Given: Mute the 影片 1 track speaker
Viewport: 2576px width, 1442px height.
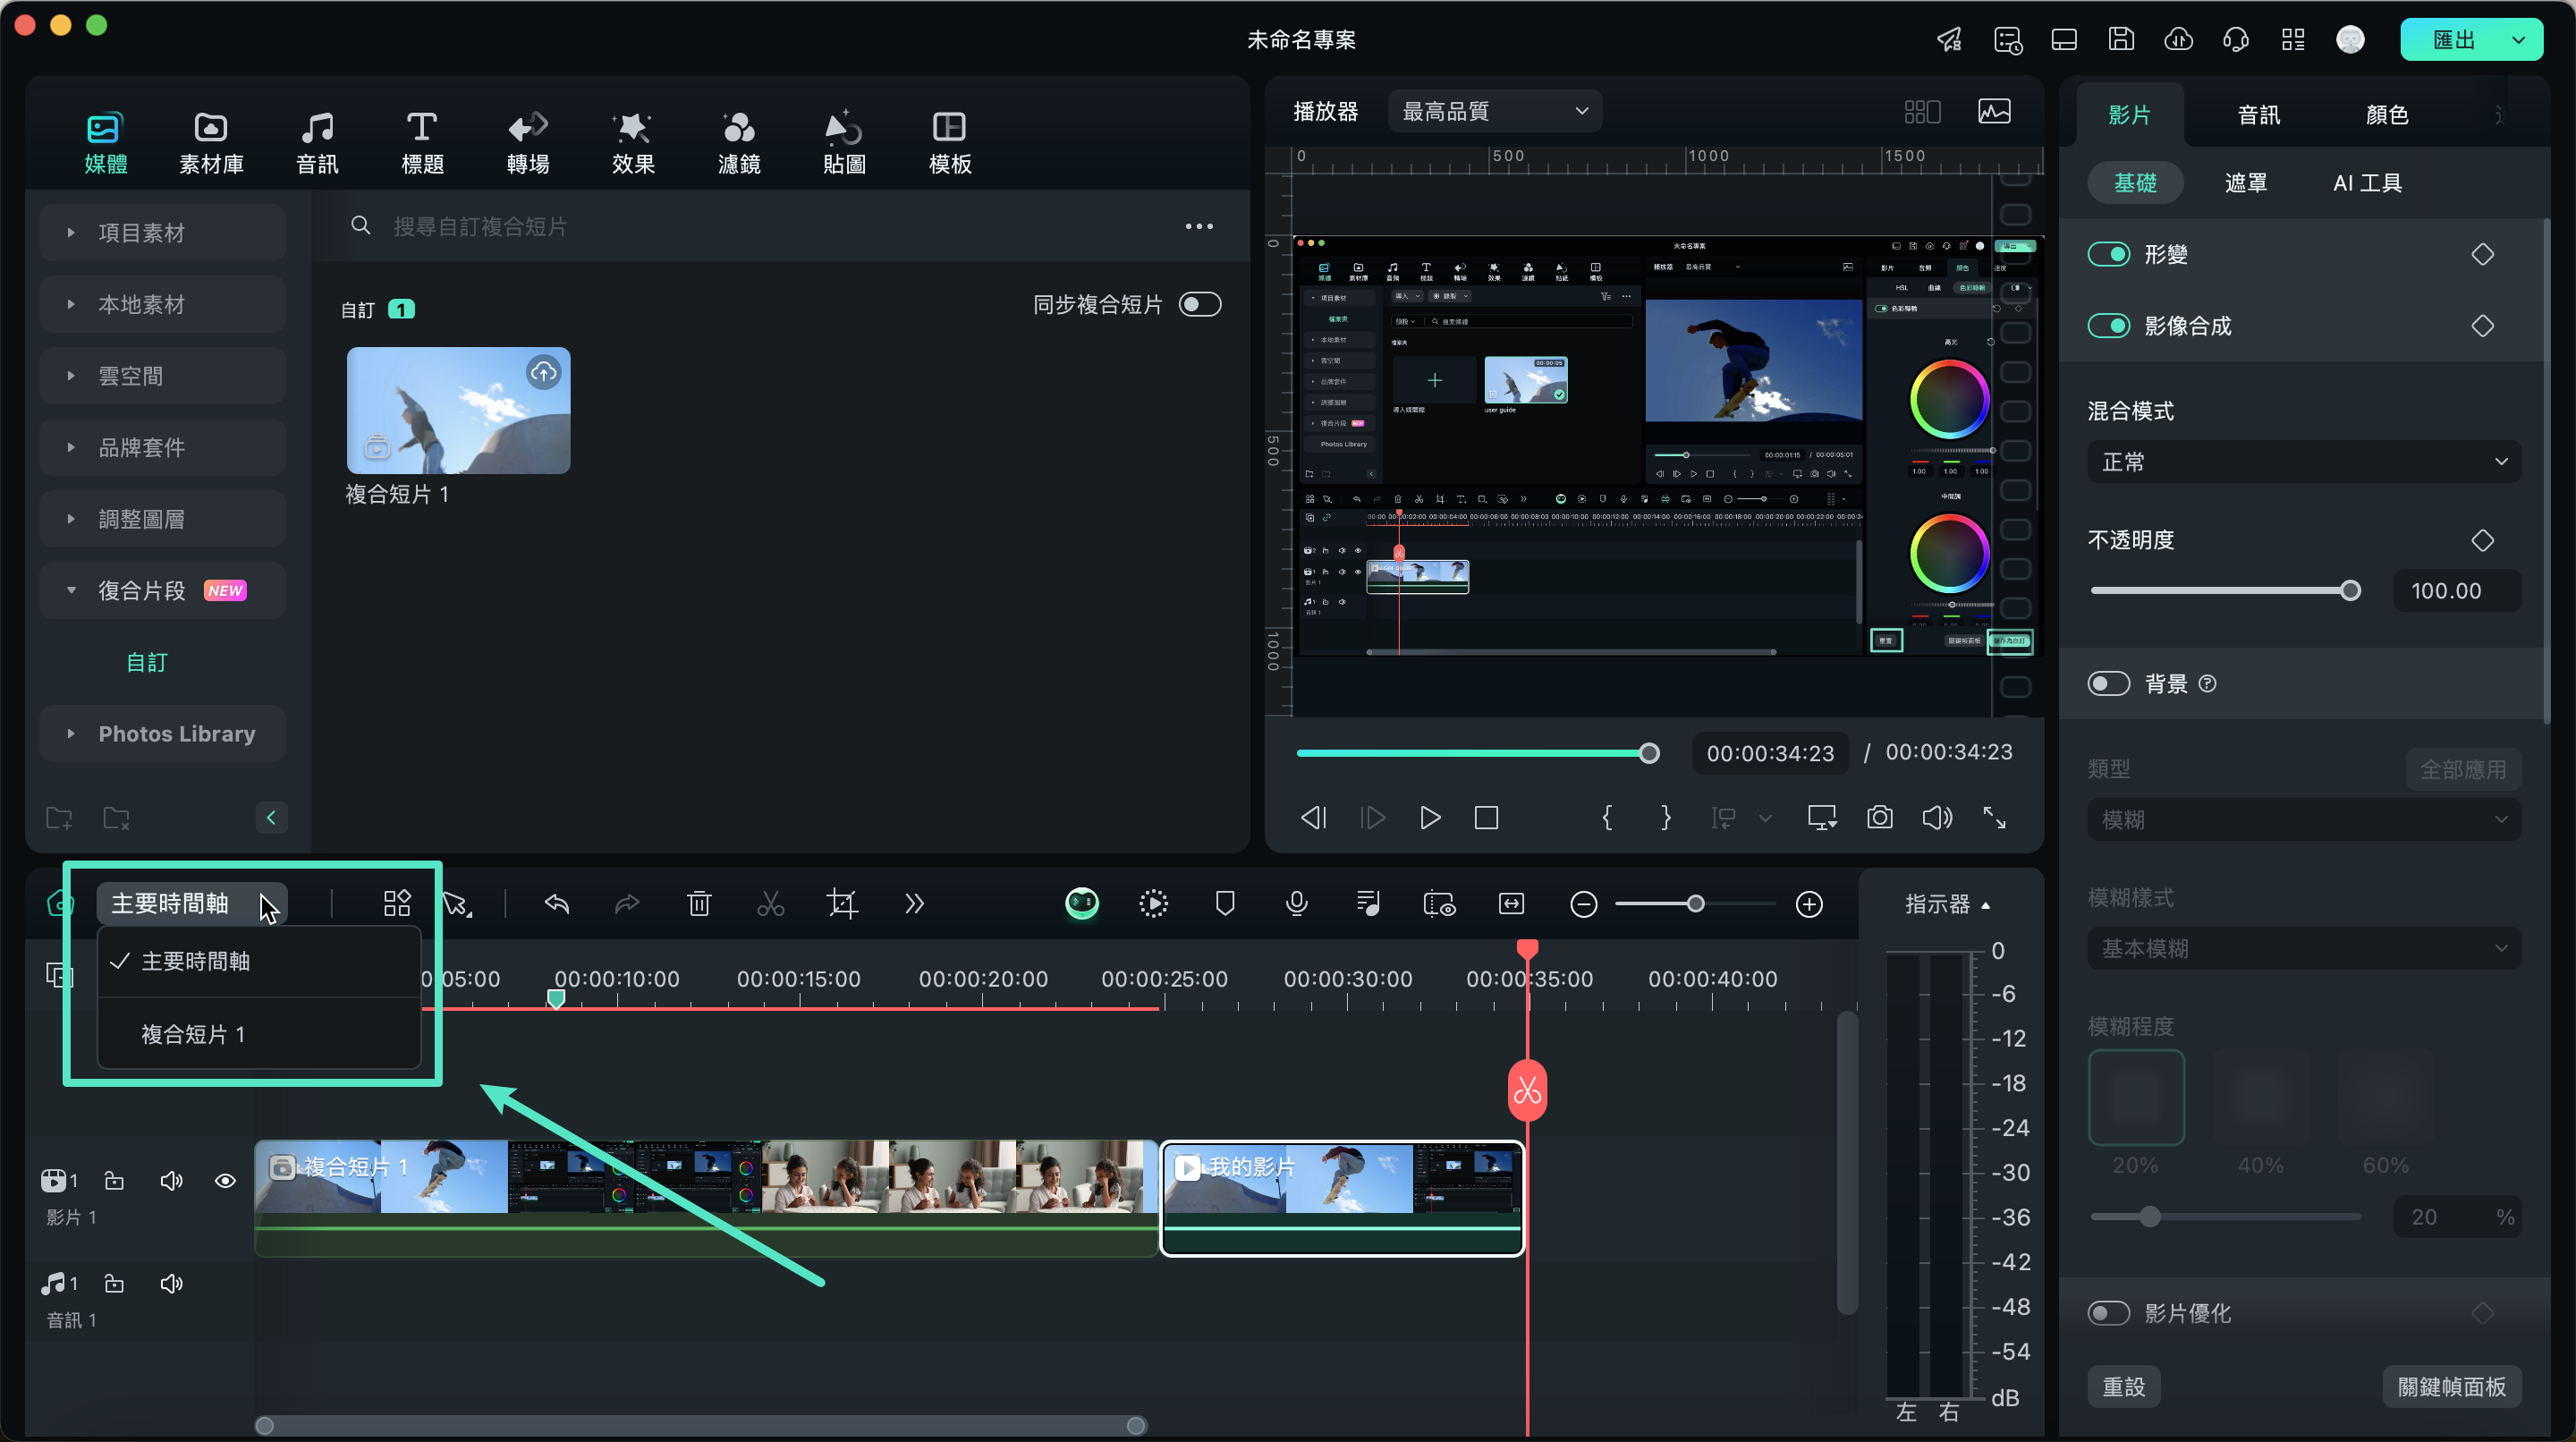Looking at the screenshot, I should (x=171, y=1181).
